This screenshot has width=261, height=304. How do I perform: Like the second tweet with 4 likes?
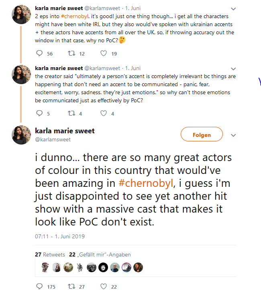pyautogui.click(x=104, y=114)
